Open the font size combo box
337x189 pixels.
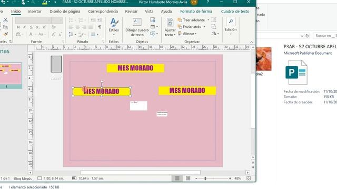(57, 20)
